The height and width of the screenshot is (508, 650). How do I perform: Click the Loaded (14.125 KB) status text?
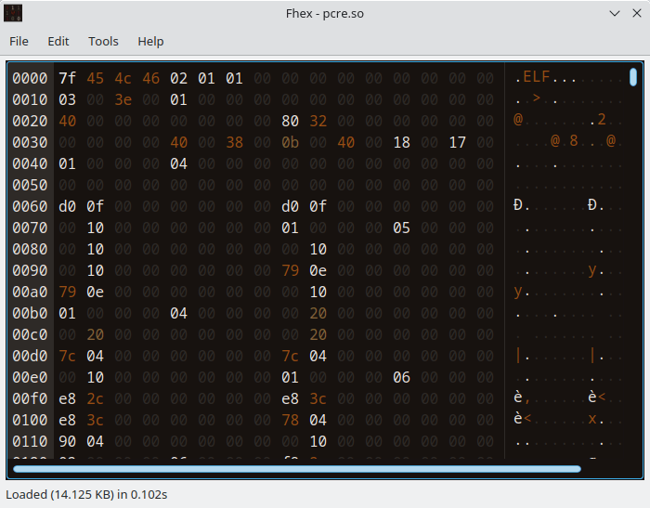coord(86,495)
